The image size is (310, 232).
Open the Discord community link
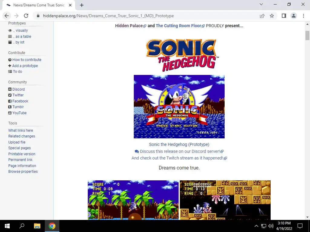(x=16, y=89)
